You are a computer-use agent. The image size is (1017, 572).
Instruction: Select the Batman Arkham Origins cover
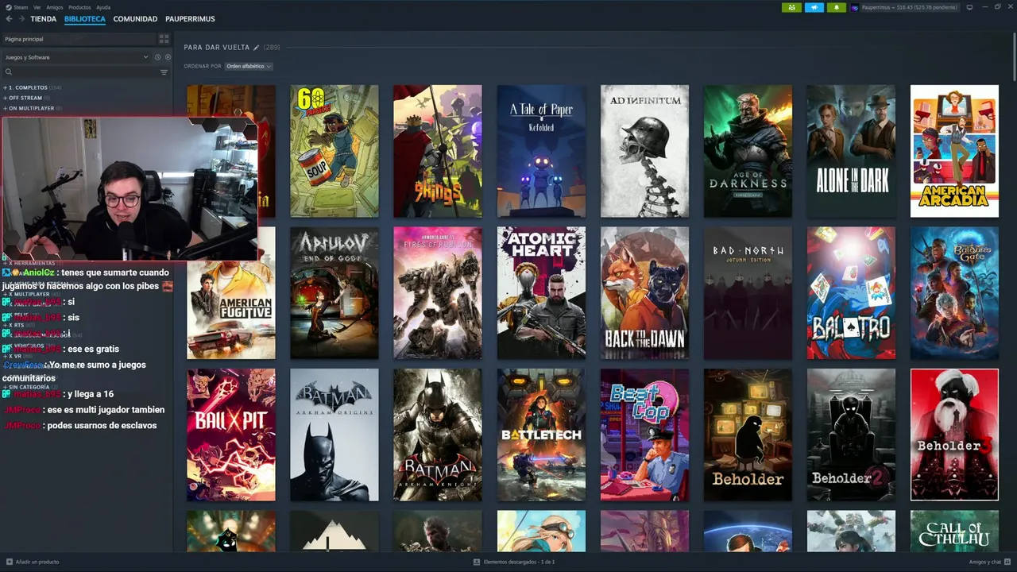pyautogui.click(x=334, y=435)
